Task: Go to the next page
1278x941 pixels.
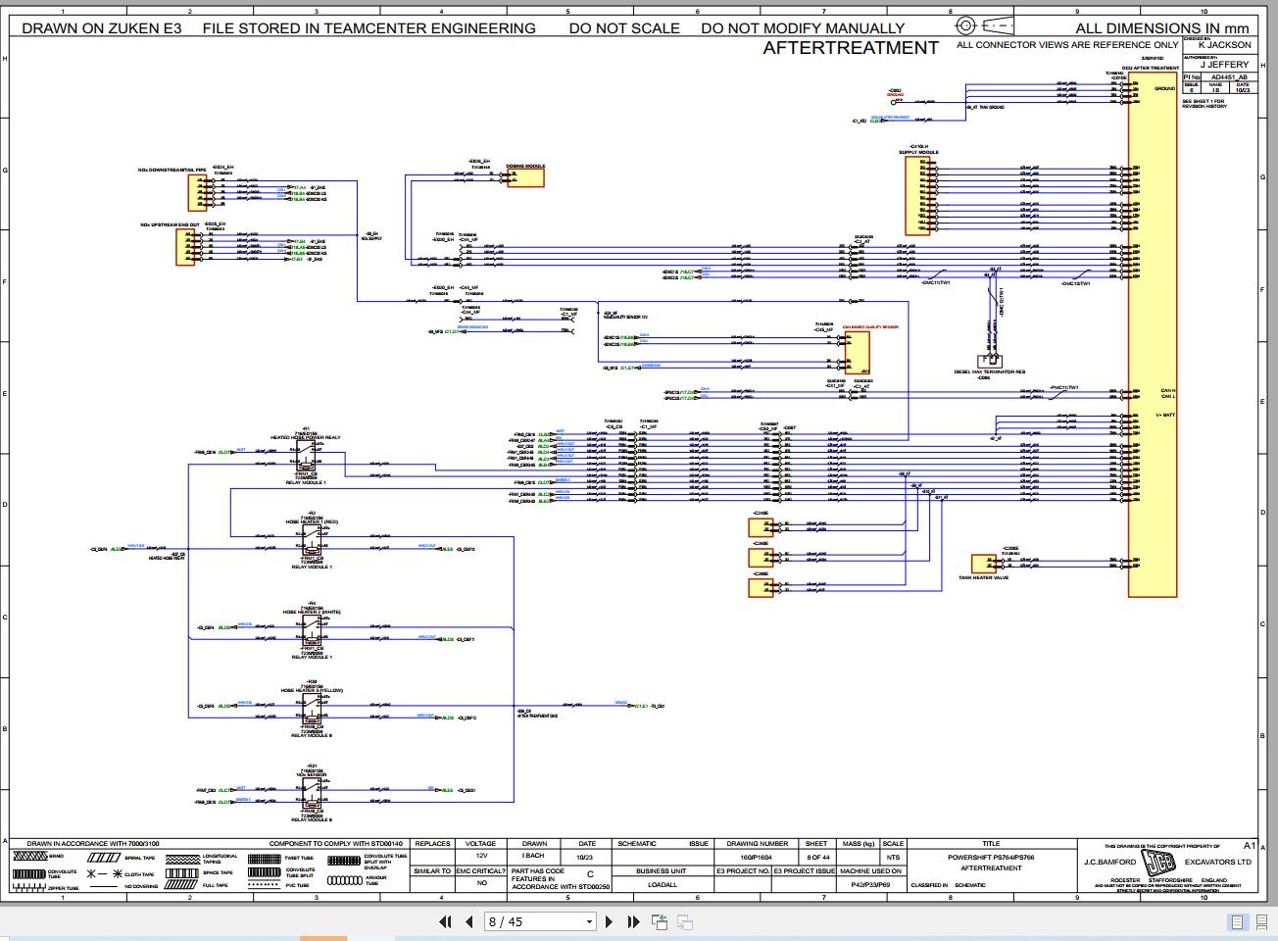Action: (609, 921)
